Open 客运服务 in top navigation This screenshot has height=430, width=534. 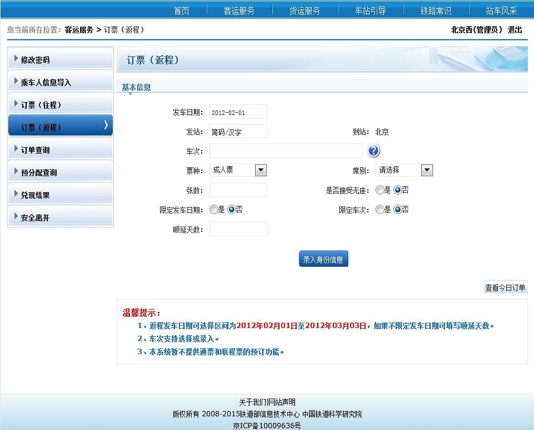coord(239,11)
